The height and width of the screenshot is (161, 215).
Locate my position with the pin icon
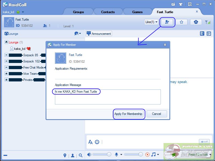click(x=65, y=155)
